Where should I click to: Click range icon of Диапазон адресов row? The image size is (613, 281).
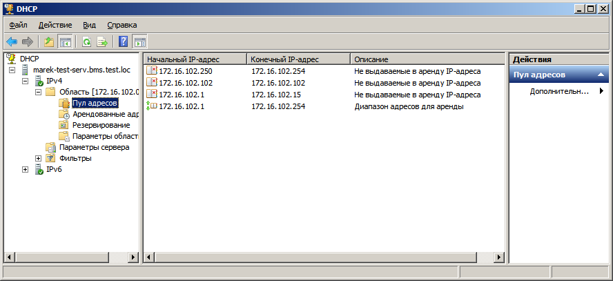[152, 106]
